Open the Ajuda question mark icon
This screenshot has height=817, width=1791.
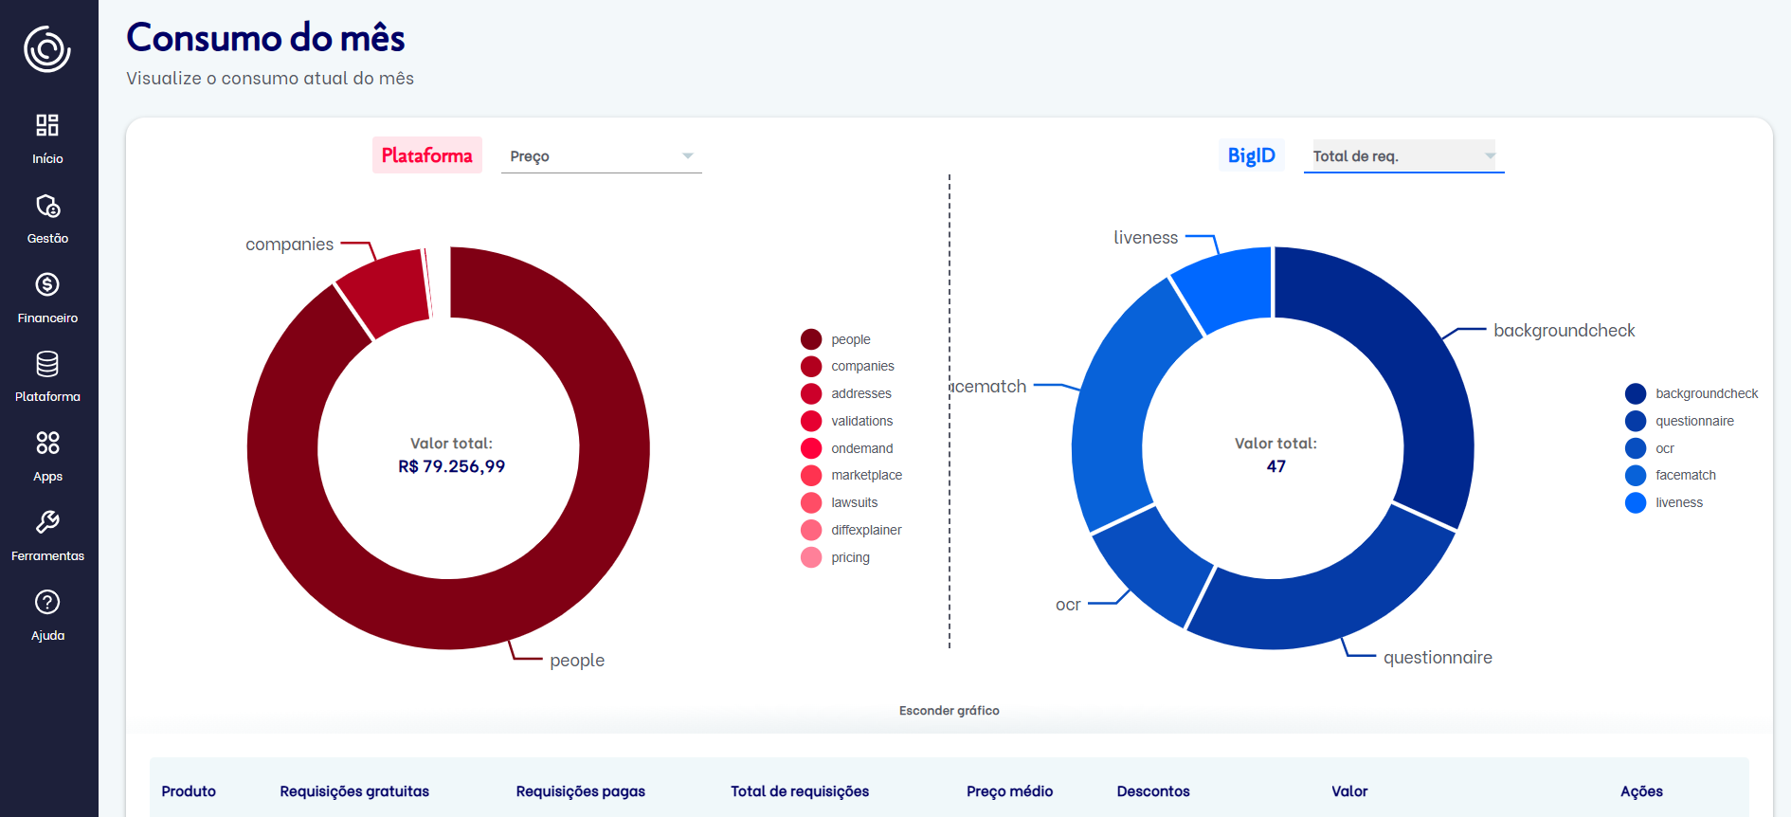point(47,602)
